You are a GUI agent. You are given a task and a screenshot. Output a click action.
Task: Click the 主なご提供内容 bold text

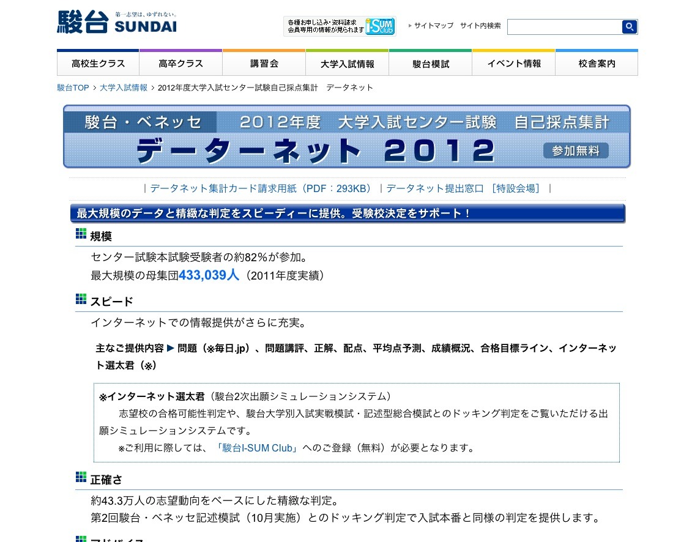(130, 348)
